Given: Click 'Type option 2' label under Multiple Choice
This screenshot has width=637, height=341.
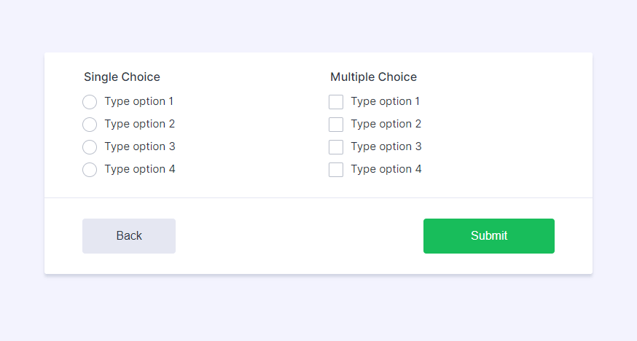Looking at the screenshot, I should [386, 124].
